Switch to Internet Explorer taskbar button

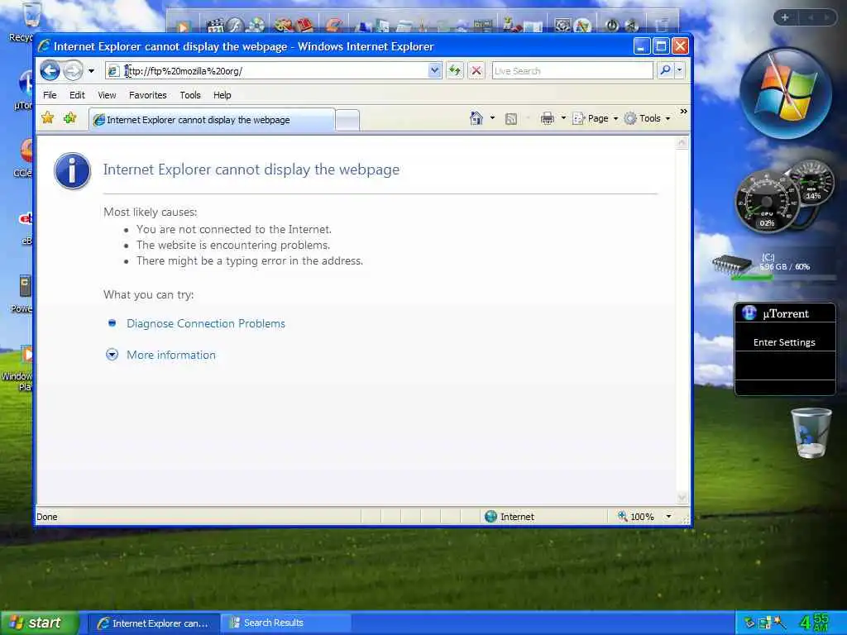pyautogui.click(x=154, y=623)
